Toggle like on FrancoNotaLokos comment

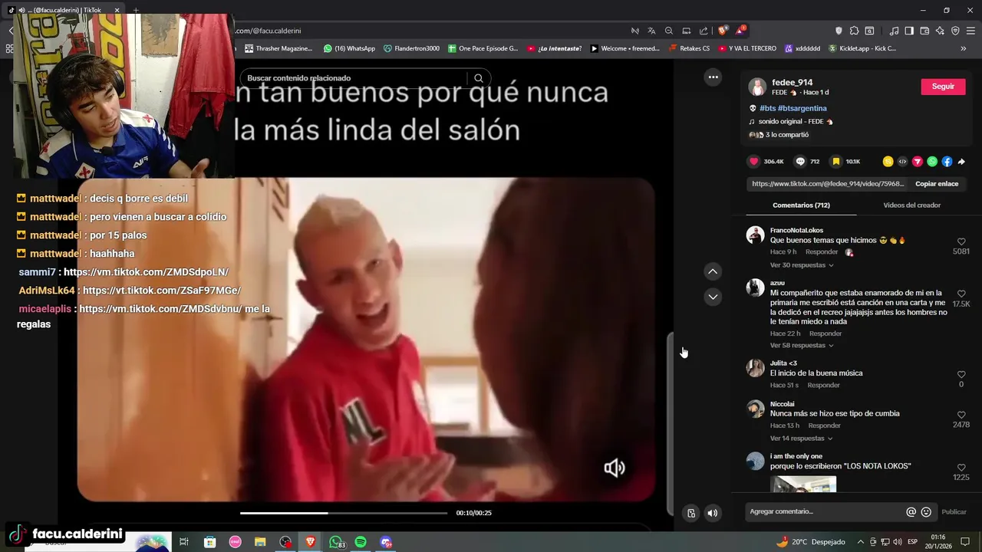(961, 242)
